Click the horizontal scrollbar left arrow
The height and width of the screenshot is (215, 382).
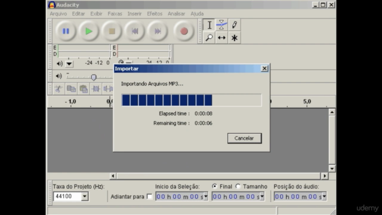pyautogui.click(x=113, y=176)
